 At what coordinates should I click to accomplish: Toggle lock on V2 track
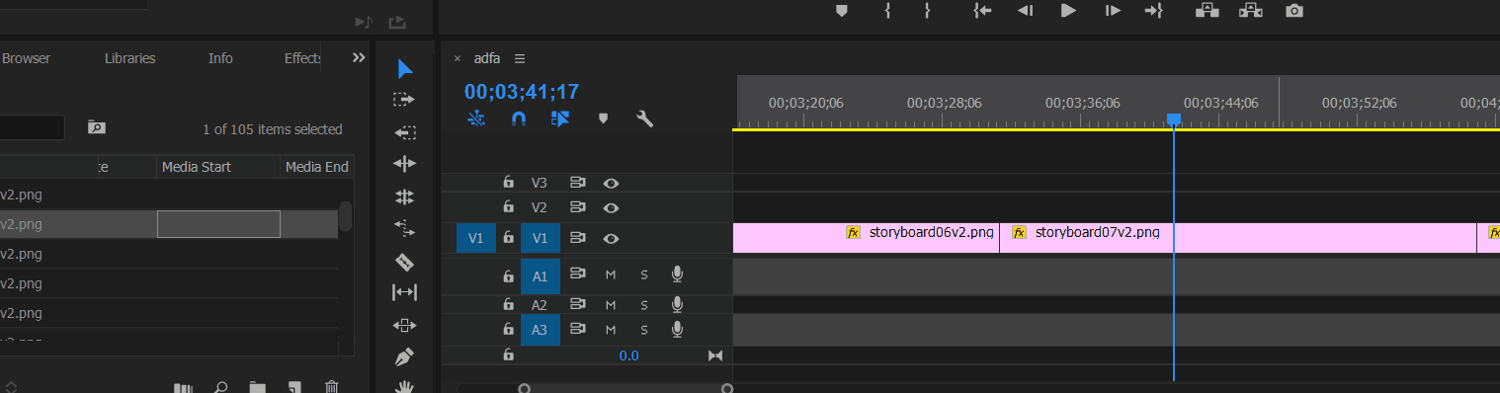[508, 207]
